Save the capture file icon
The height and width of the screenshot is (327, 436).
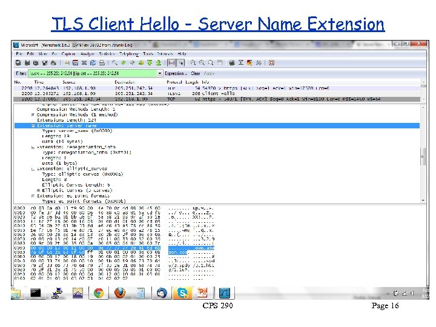point(75,63)
